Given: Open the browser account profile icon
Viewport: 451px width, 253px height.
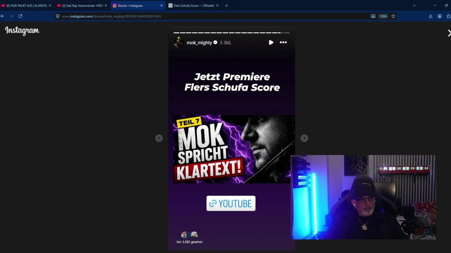Looking at the screenshot, I should click(x=440, y=16).
